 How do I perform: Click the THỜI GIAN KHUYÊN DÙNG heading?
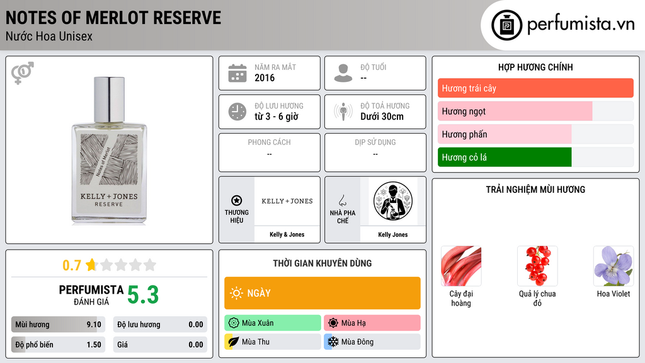(322, 263)
